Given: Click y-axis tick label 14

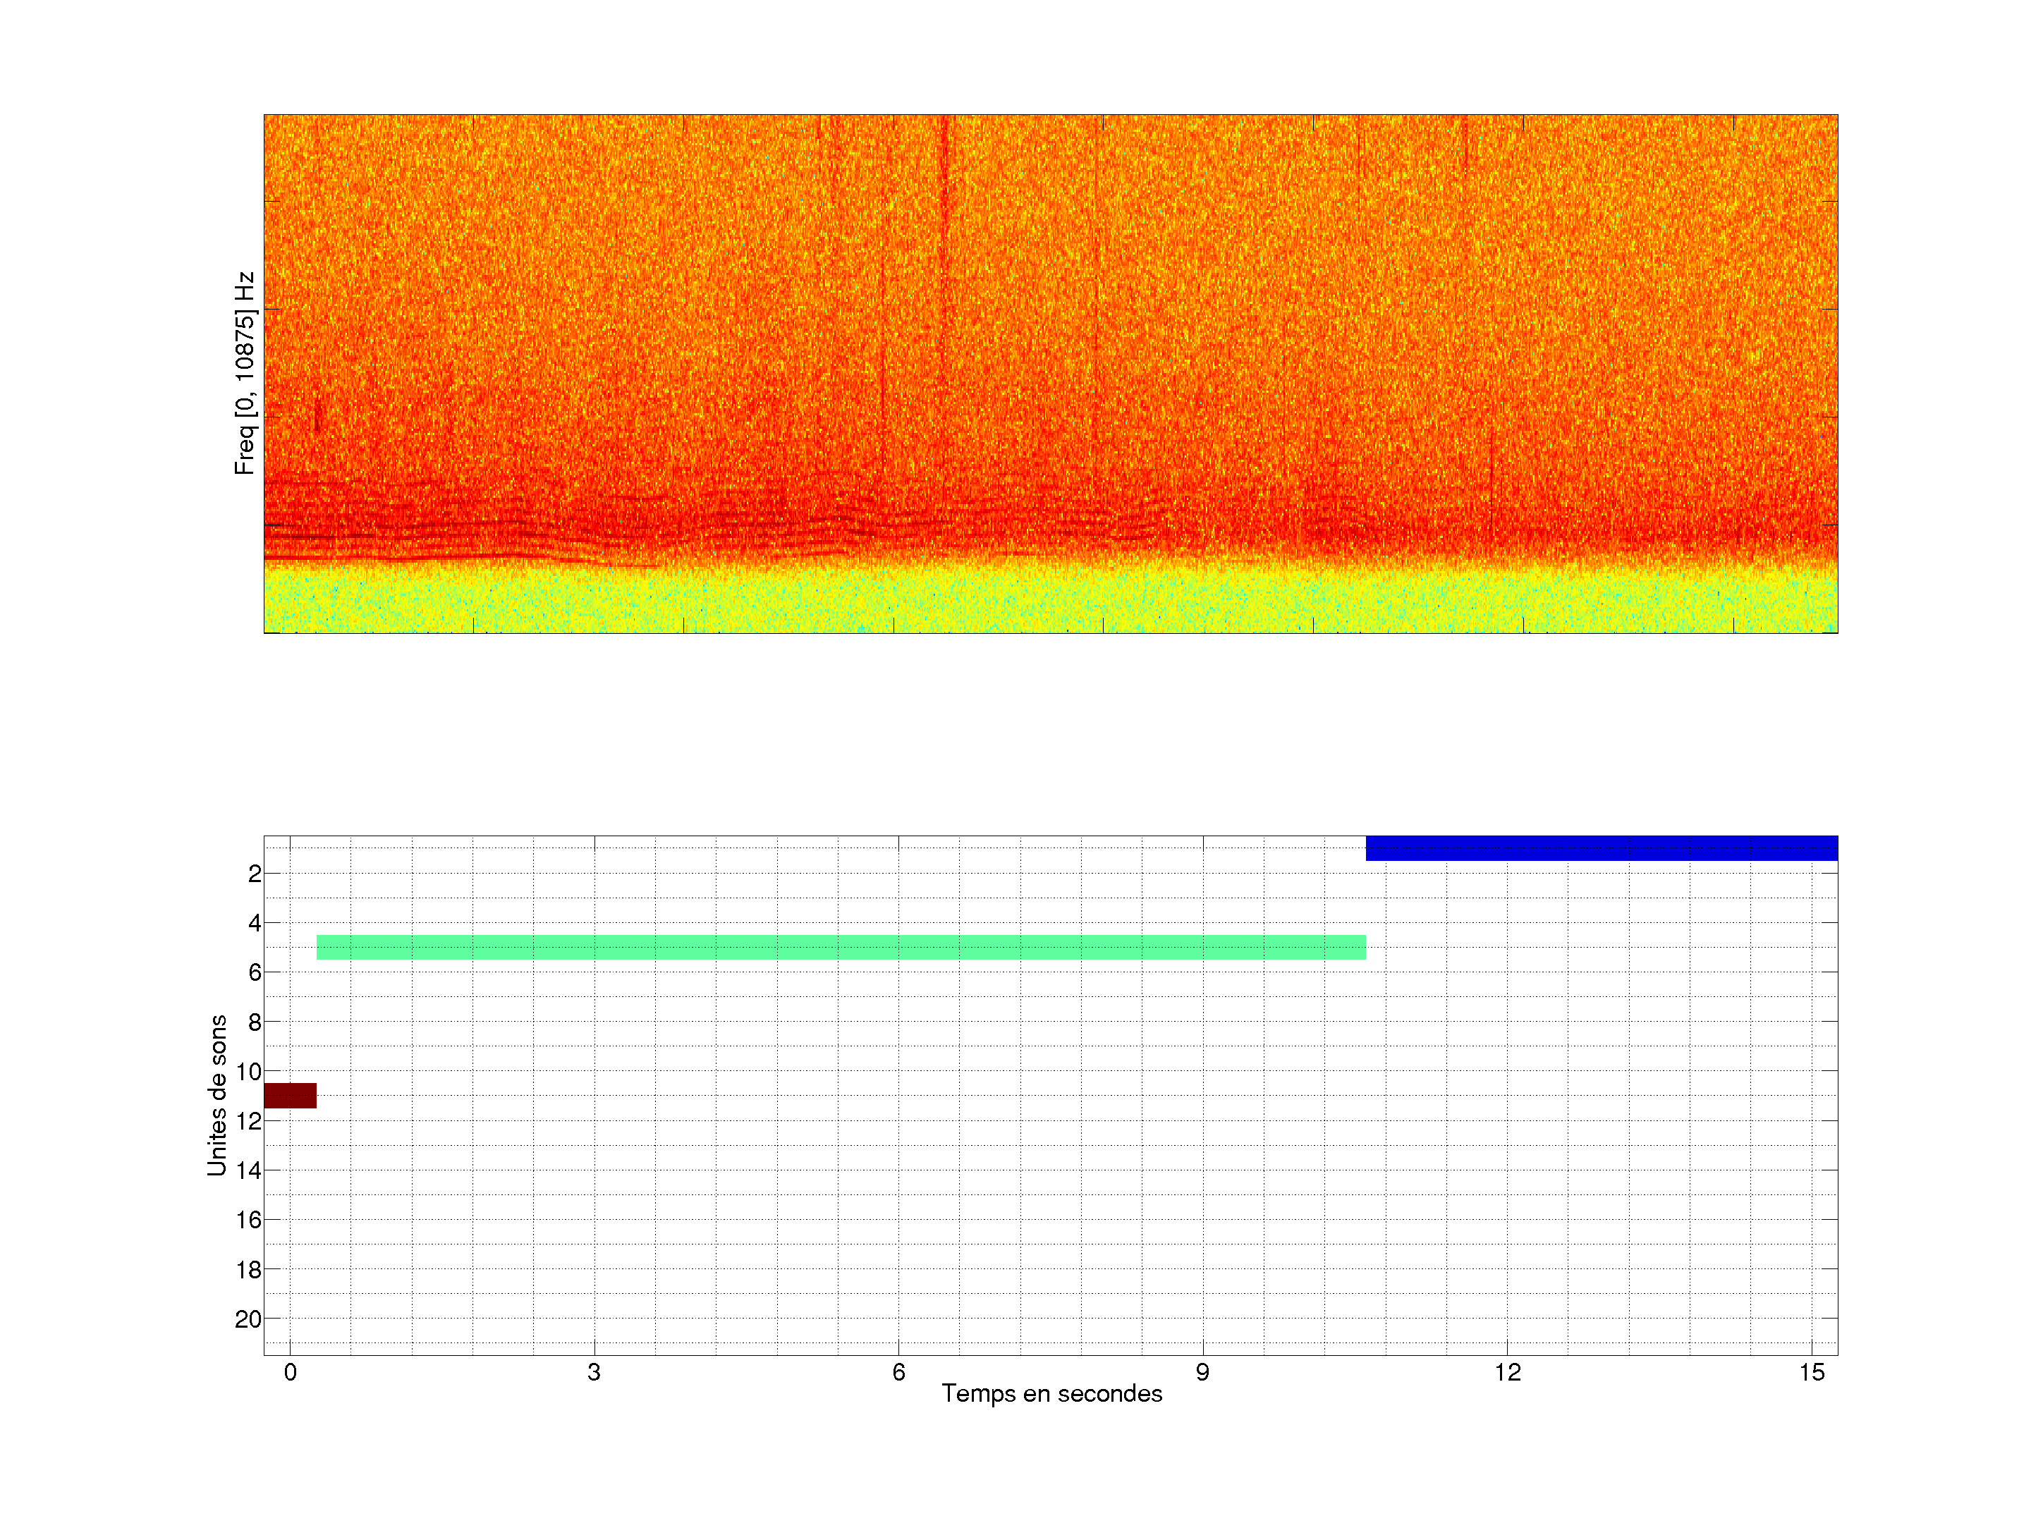Looking at the screenshot, I should coord(248,1170).
